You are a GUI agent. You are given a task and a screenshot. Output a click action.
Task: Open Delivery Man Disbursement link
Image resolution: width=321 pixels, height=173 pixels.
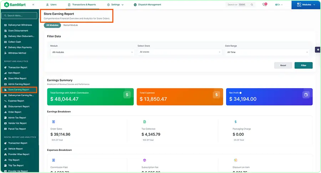pos(21,36)
